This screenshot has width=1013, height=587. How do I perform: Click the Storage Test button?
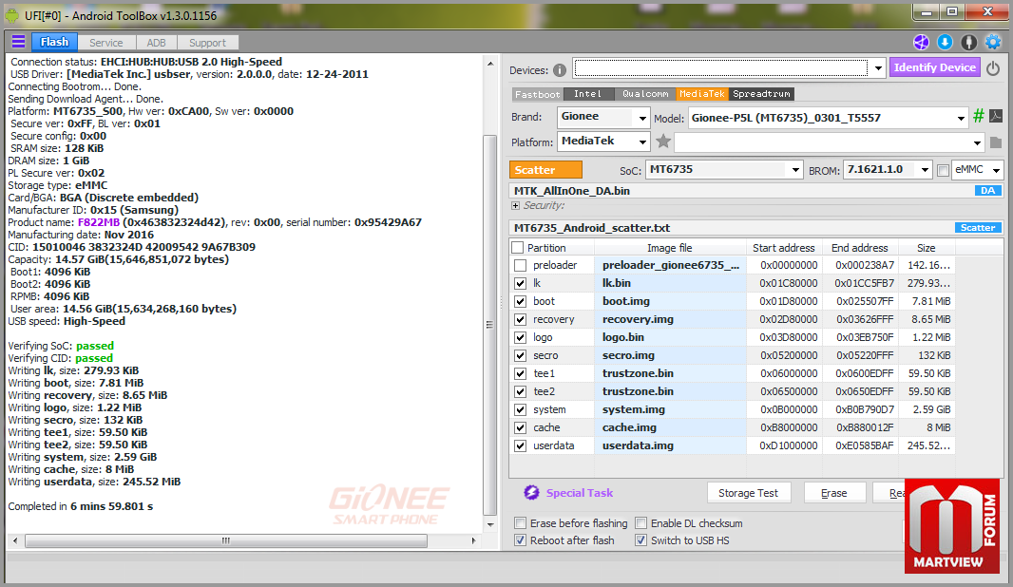coord(749,493)
